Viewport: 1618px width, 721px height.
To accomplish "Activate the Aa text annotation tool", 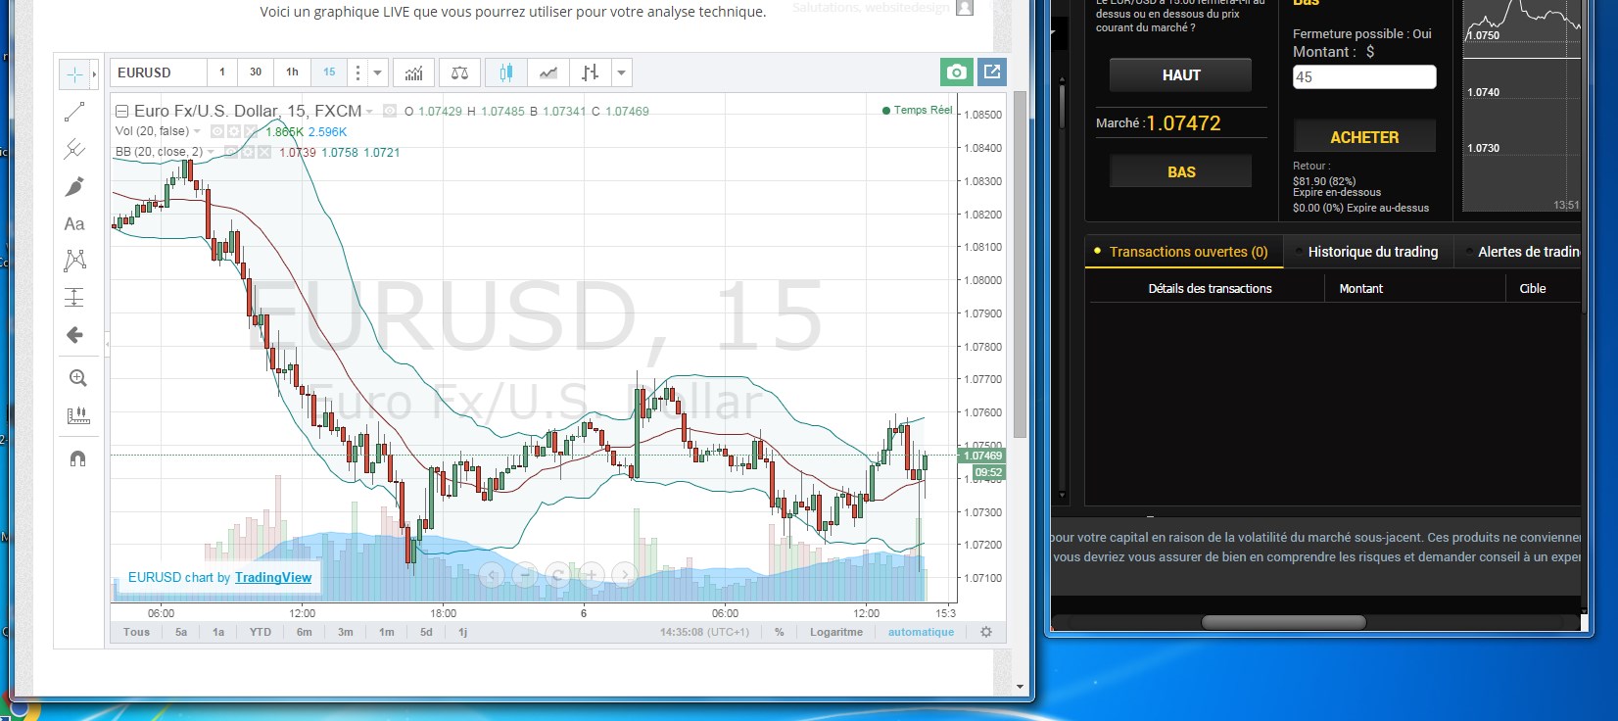I will (x=74, y=224).
